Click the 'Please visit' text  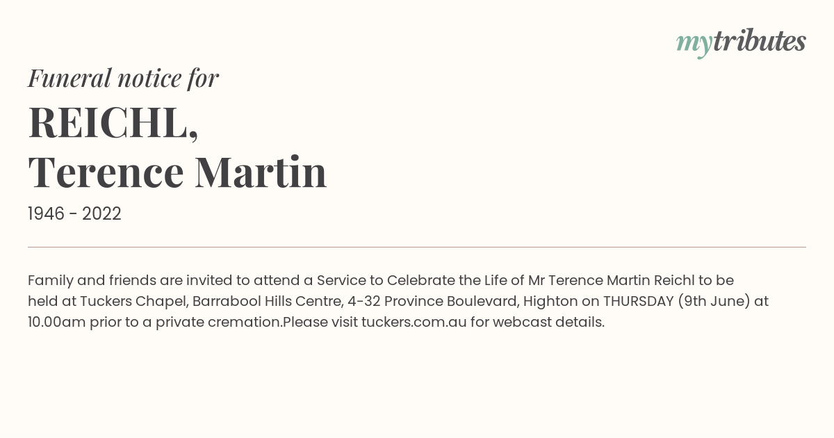320,323
